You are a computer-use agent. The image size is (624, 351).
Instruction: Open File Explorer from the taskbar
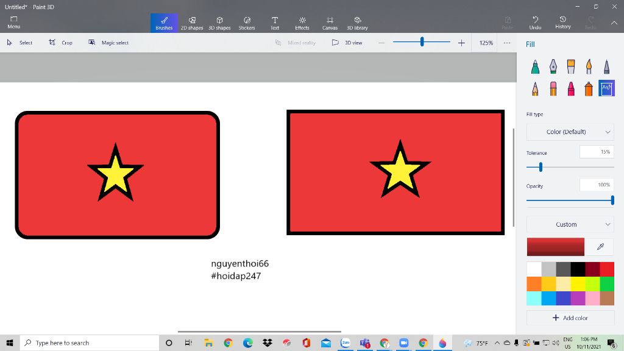pos(208,342)
